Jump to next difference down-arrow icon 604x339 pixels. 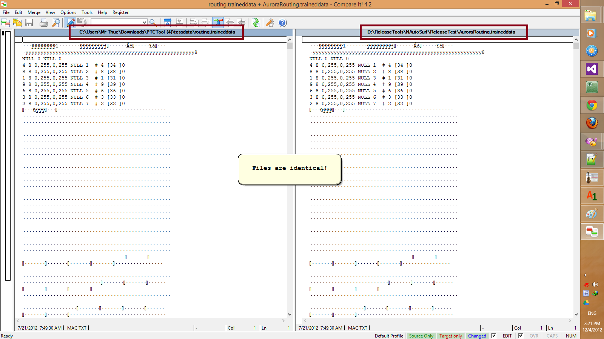pyautogui.click(x=179, y=23)
